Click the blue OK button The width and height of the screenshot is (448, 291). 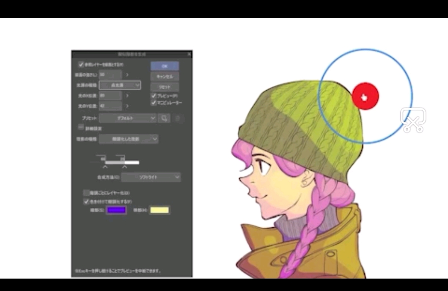[x=165, y=66]
